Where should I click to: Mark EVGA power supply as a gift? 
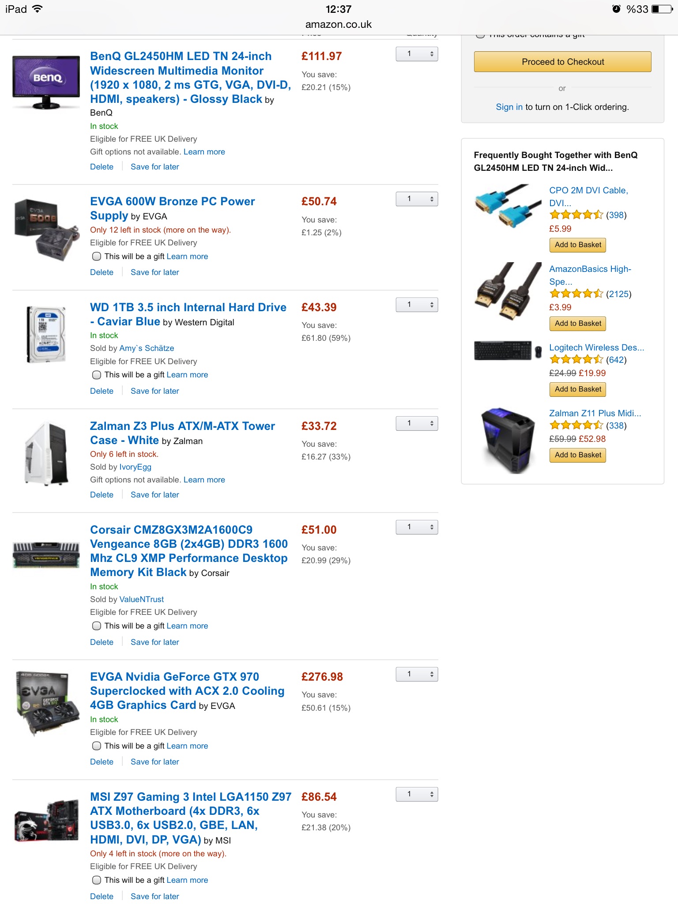pyautogui.click(x=96, y=256)
